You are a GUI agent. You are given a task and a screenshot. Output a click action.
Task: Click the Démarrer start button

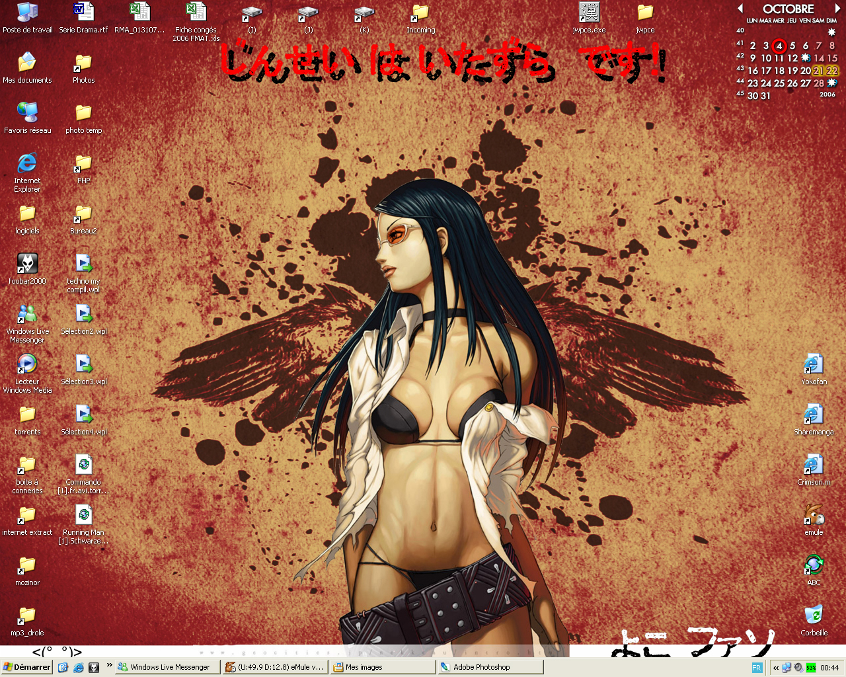[26, 667]
